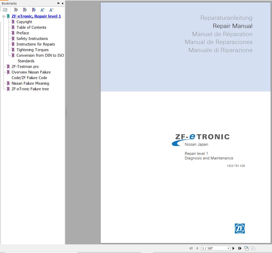272x253 pixels.
Task: Go to the first page
Action: pos(191,248)
